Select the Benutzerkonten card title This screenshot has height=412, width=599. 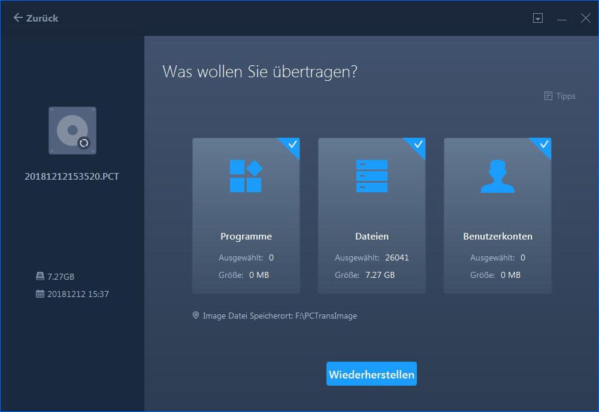tap(497, 237)
